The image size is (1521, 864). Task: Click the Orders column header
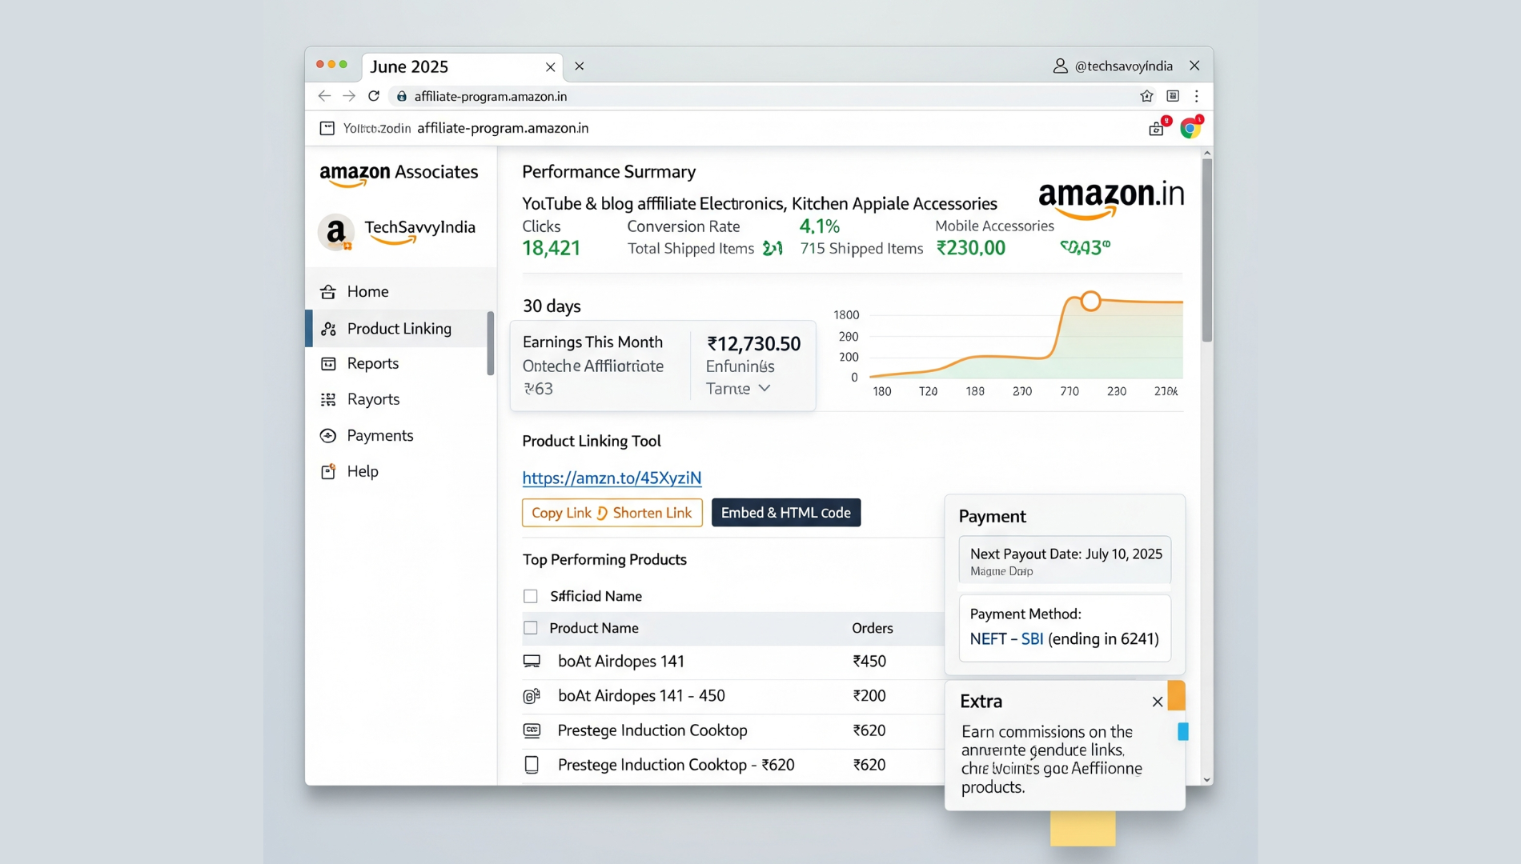click(x=872, y=628)
